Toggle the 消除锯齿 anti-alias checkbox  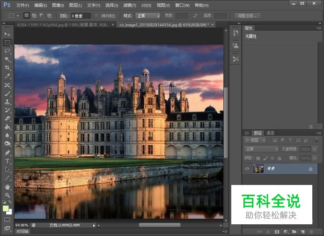click(96, 16)
